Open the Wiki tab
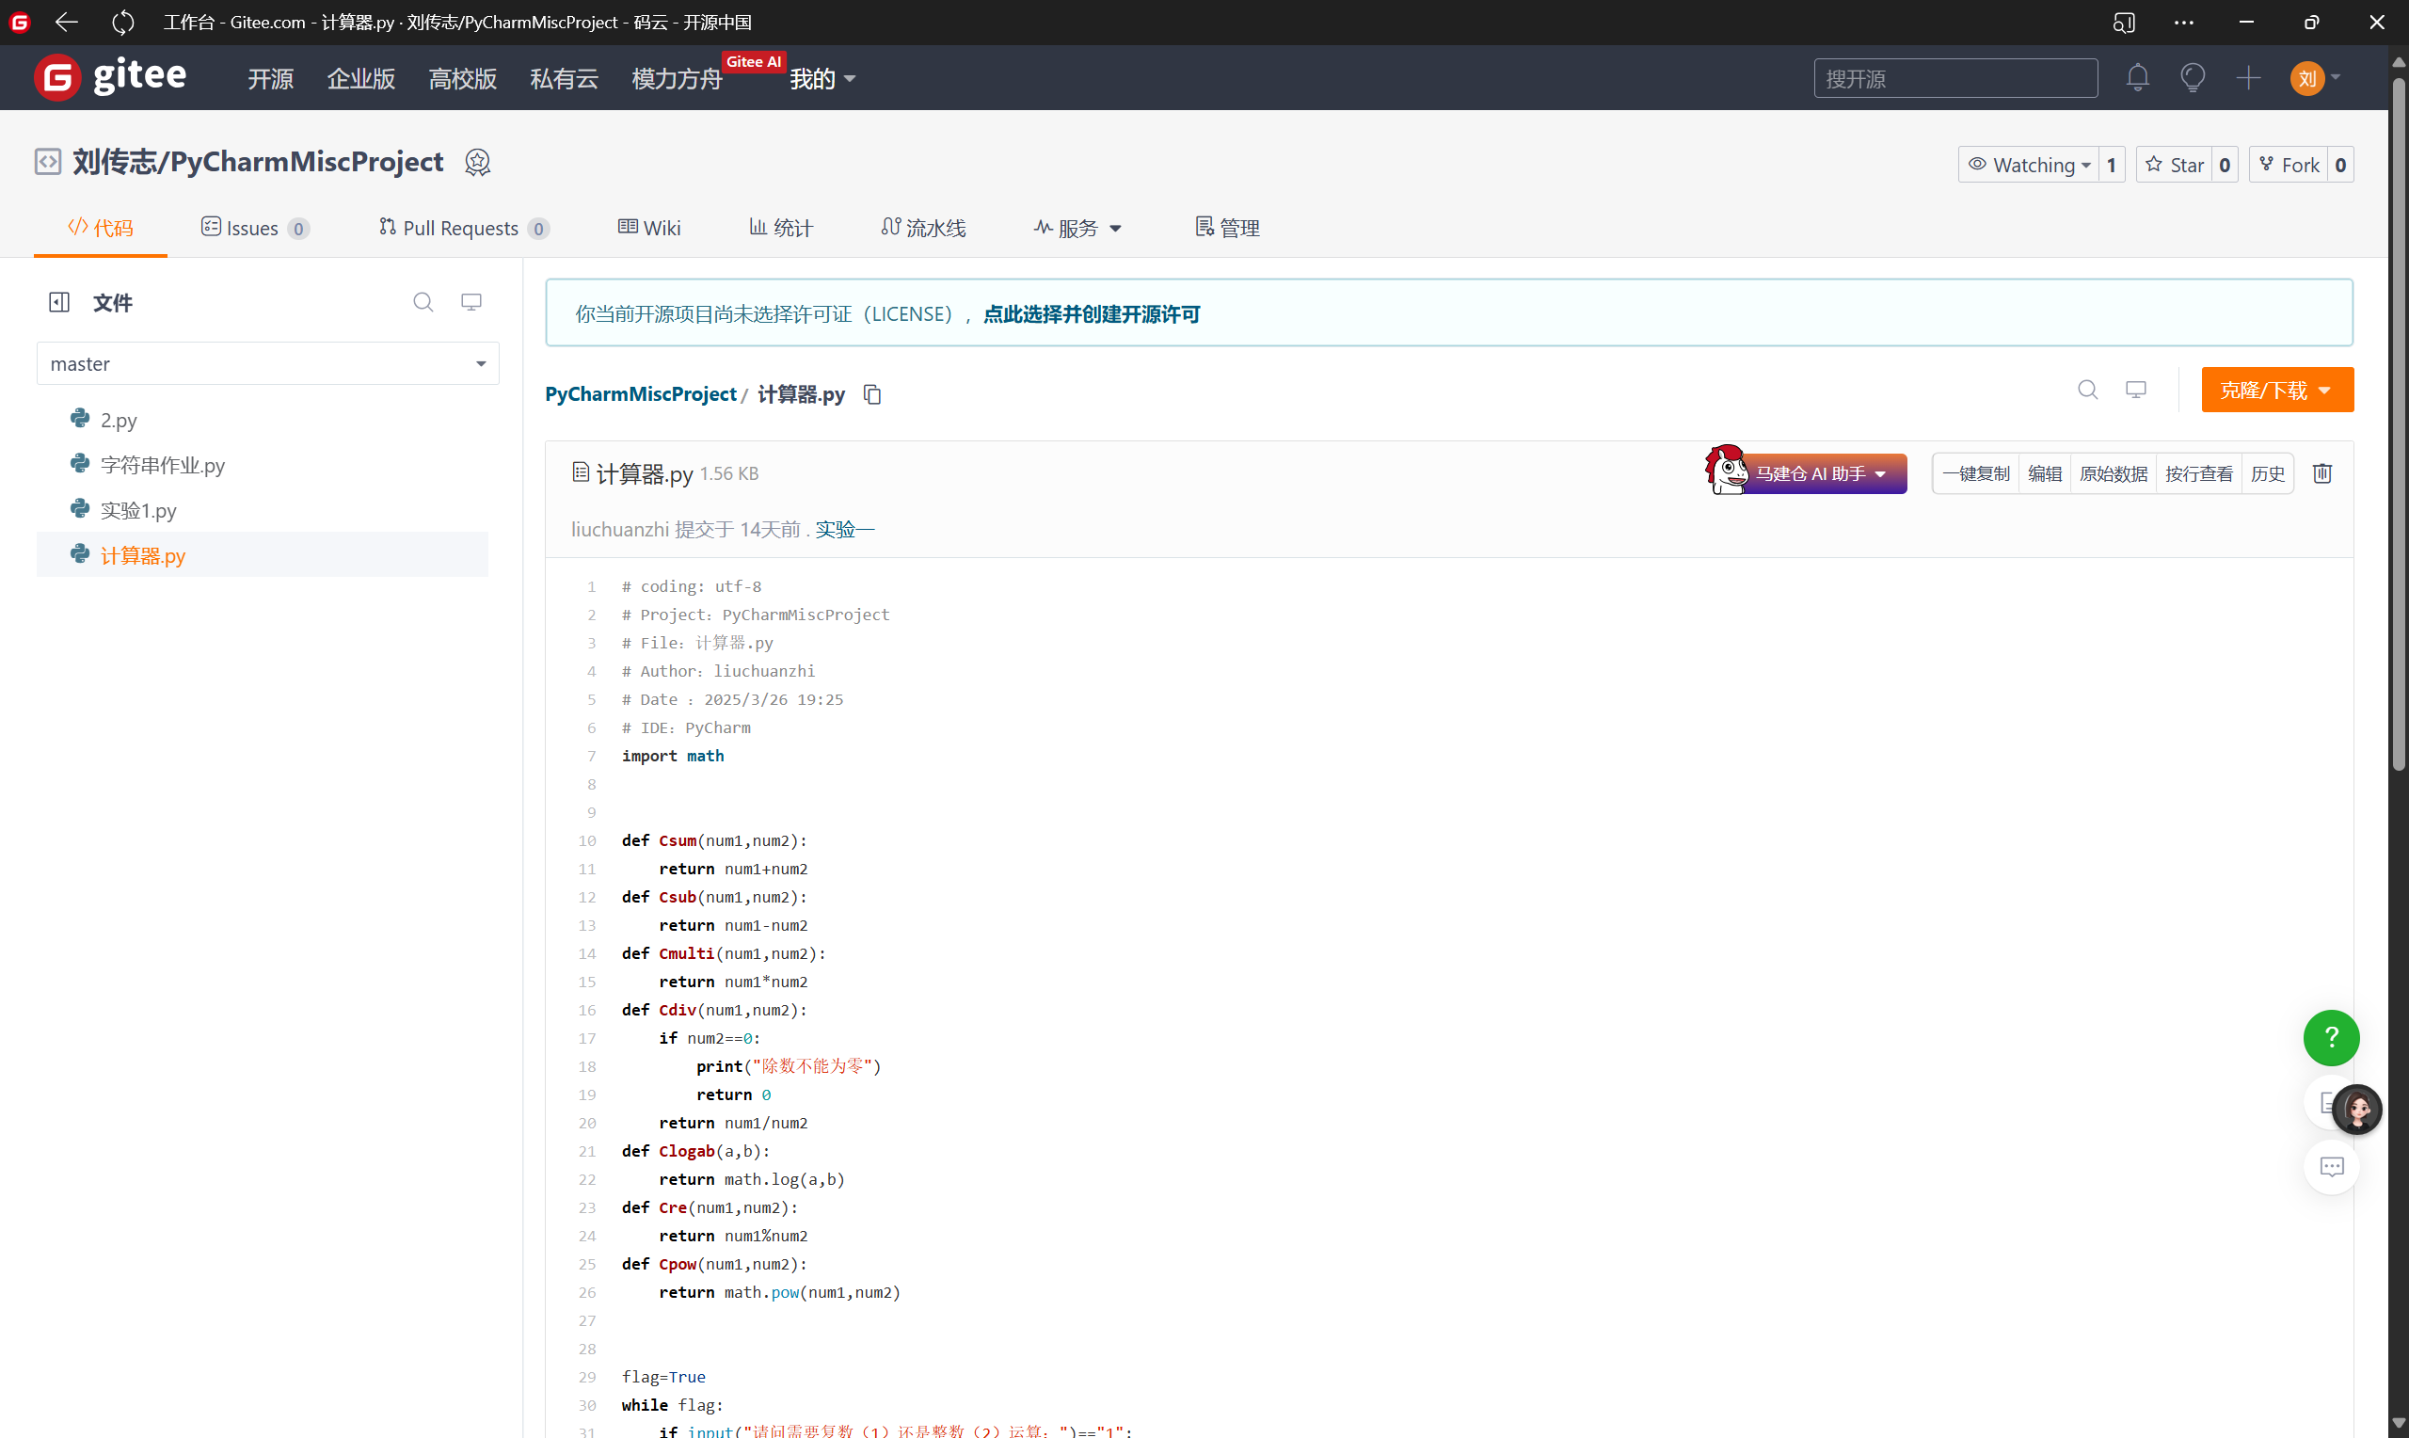 649,228
